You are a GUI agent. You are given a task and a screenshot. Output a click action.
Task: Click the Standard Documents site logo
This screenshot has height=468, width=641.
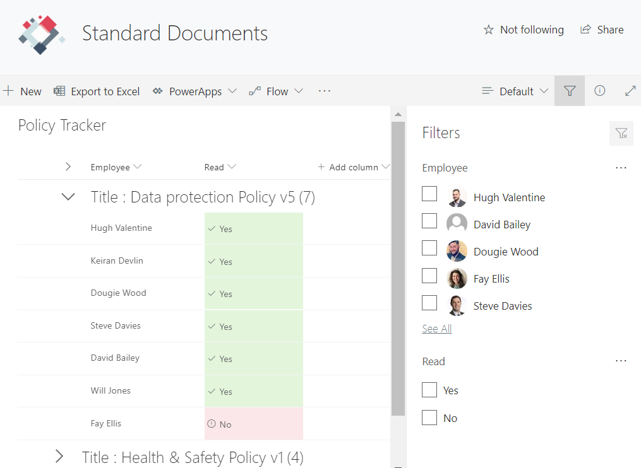42,34
